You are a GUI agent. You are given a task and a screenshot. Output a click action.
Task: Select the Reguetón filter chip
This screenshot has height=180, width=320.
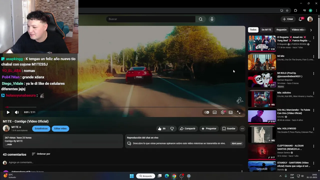(x=281, y=30)
